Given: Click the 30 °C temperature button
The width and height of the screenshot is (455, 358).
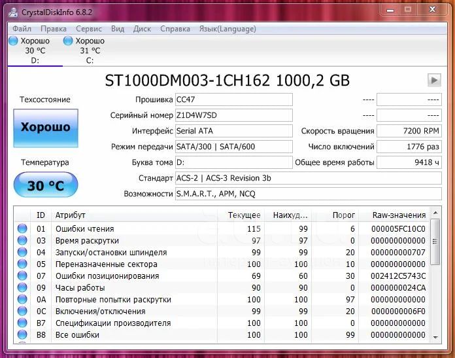Looking at the screenshot, I should 46,185.
